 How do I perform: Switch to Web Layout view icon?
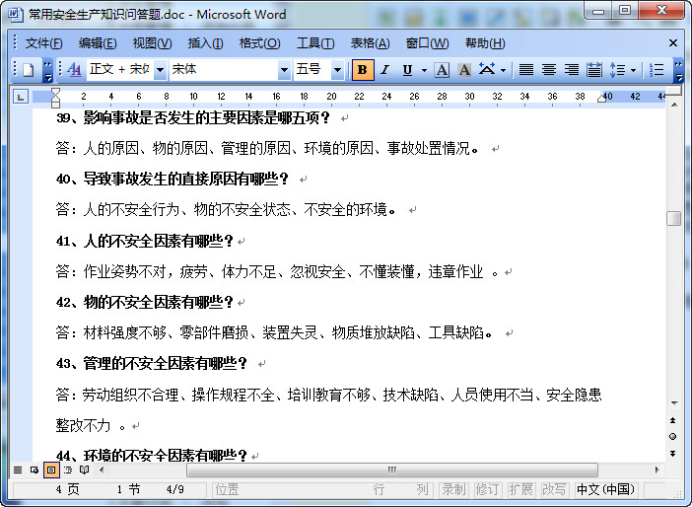35,470
